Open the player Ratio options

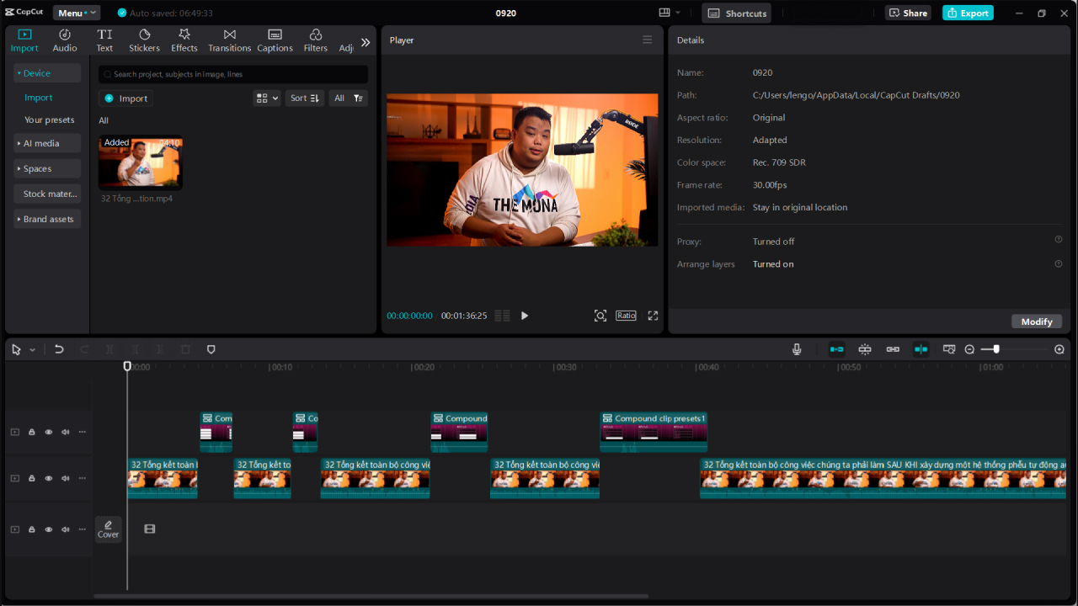(x=626, y=316)
